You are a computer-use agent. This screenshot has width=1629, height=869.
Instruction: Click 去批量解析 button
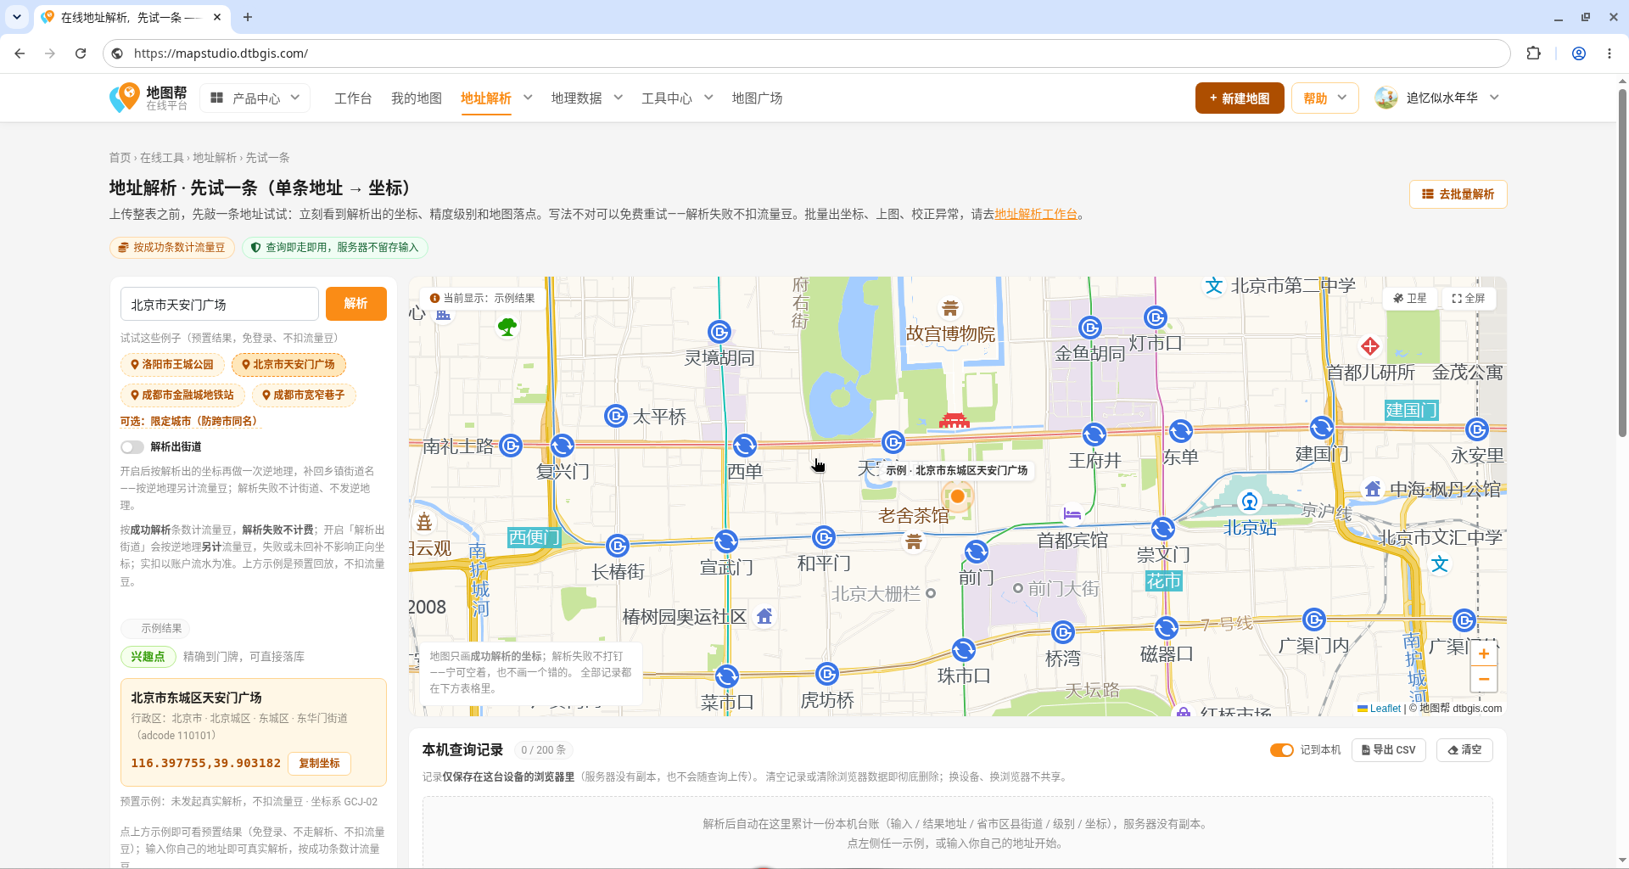pos(1458,194)
